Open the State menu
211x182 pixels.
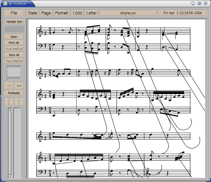pyautogui.click(x=32, y=13)
